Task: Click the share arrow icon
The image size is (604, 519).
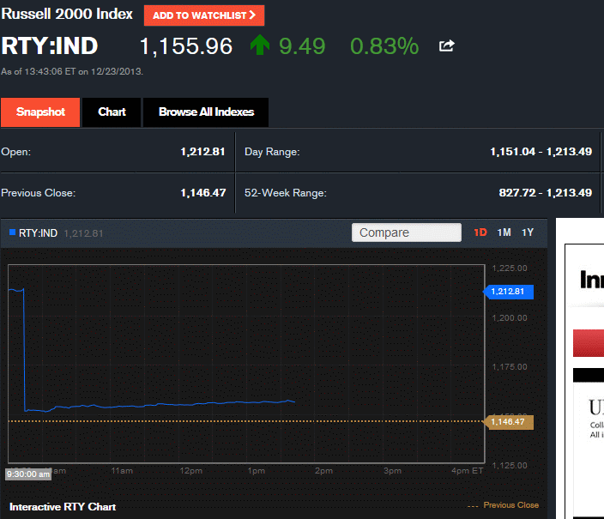Action: (447, 45)
